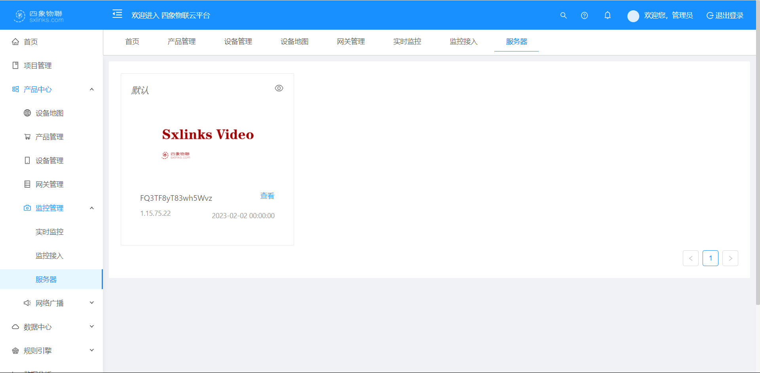The height and width of the screenshot is (373, 760).
Task: Select page 1 in pagination
Action: (710, 258)
